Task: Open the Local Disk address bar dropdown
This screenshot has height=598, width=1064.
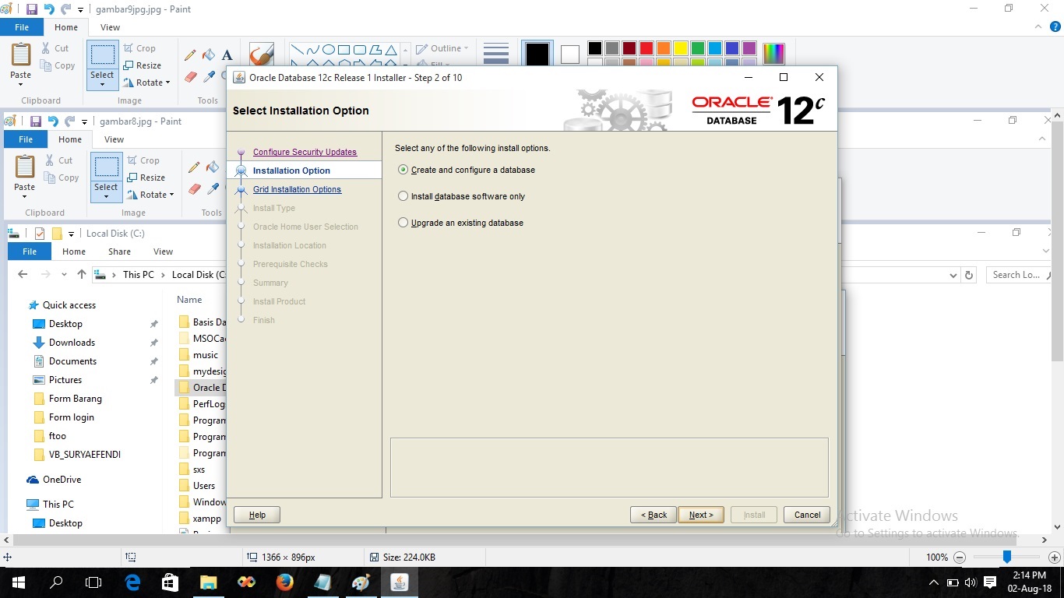Action: [953, 274]
